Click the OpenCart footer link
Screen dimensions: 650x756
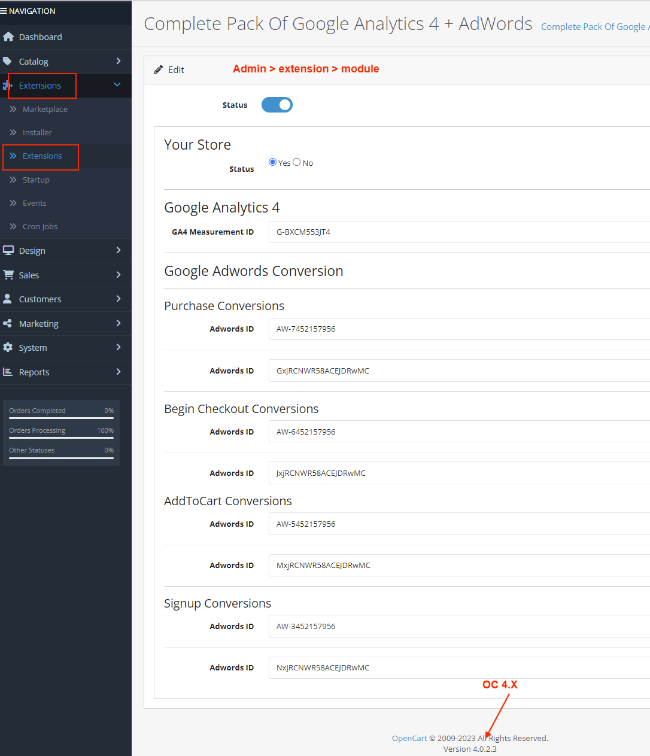click(x=409, y=738)
